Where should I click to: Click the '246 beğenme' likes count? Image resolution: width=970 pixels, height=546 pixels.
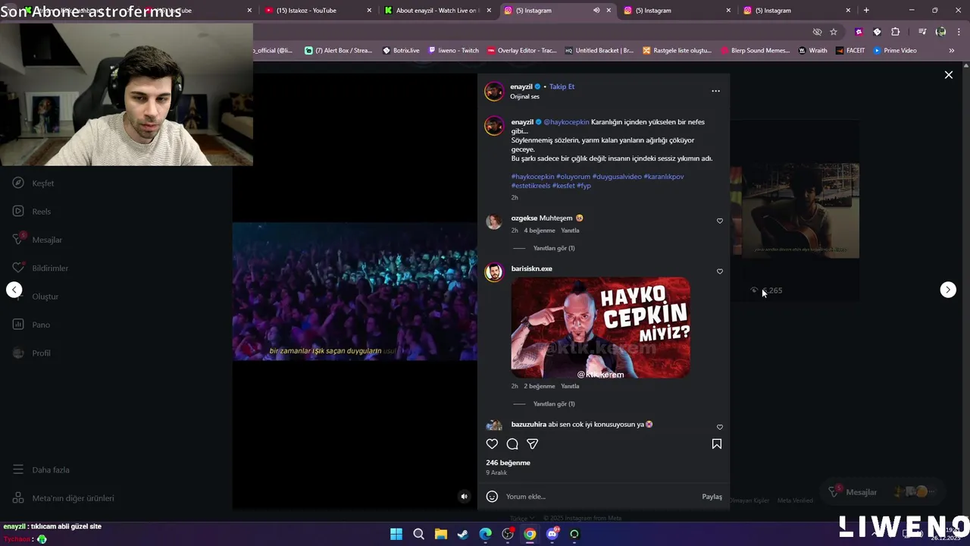508,463
